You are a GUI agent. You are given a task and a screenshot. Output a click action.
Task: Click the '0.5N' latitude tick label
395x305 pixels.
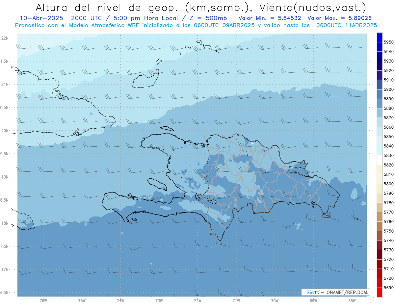coord(4,108)
